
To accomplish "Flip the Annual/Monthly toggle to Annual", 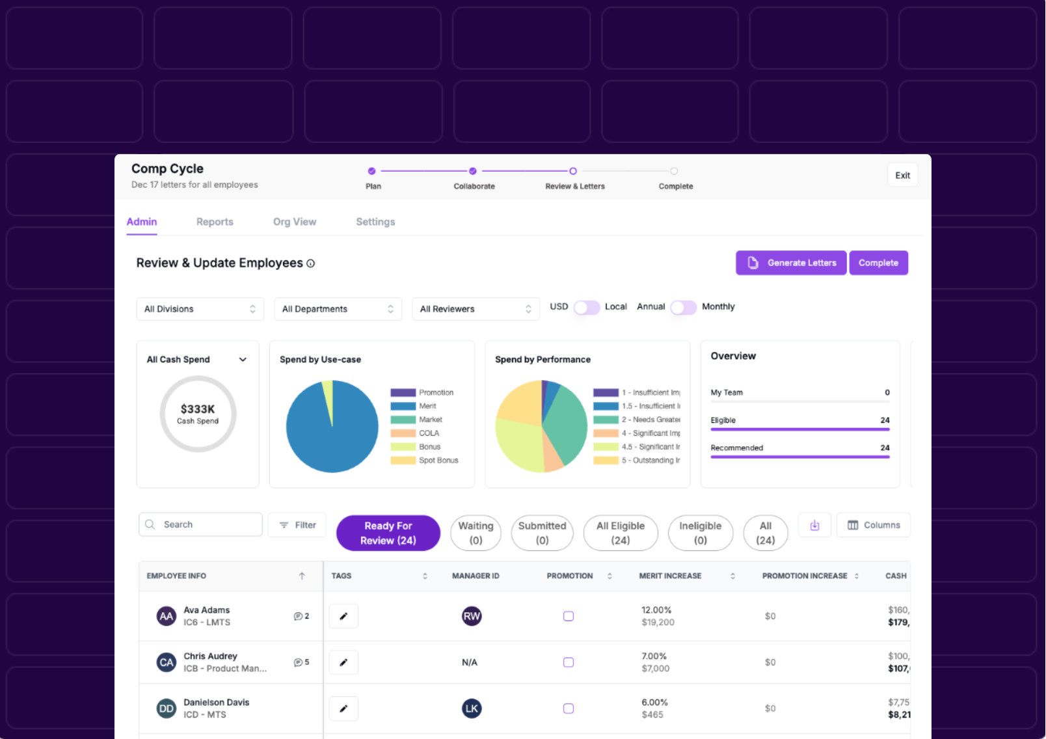I will 683,307.
